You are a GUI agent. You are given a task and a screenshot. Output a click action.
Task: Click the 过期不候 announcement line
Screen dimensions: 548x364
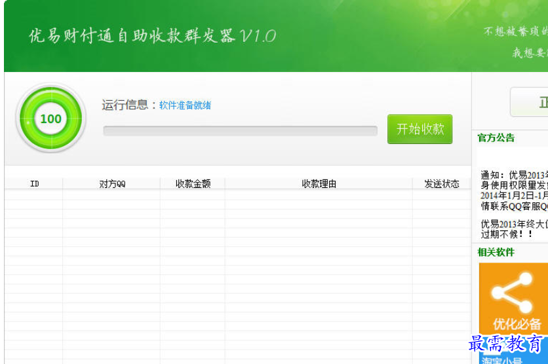point(507,234)
